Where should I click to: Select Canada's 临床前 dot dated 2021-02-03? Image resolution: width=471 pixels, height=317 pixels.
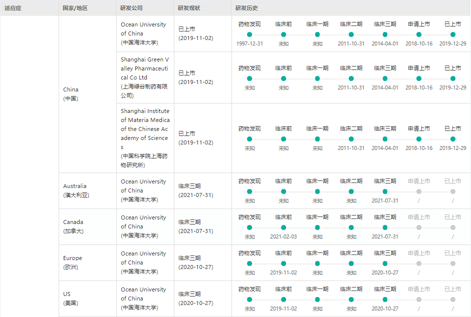284,227
